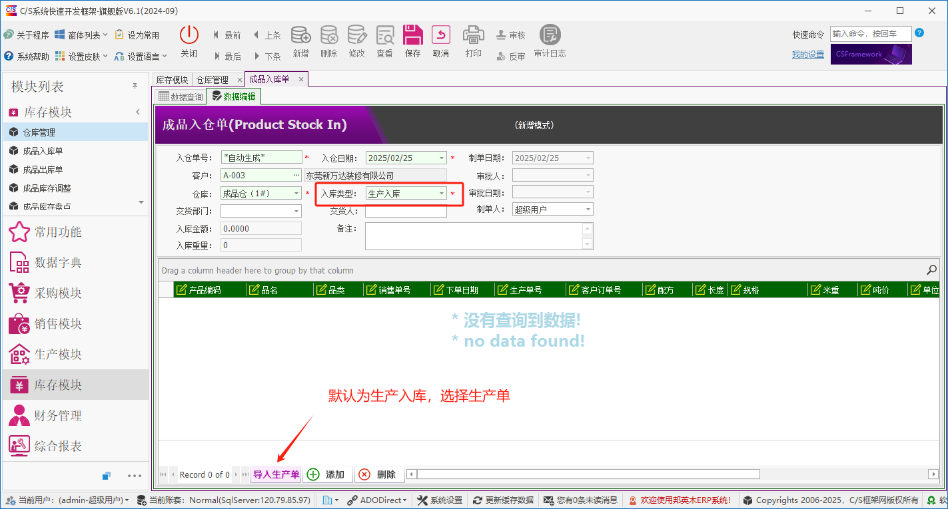Open the 采购模块 section
Screen dimensions: 948x509
click(x=75, y=293)
